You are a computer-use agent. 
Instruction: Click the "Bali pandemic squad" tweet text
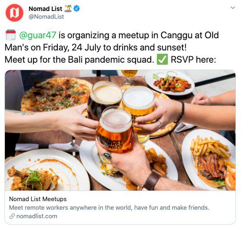coord(110,59)
